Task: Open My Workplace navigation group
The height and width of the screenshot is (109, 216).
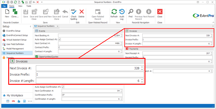Action: click(x=15, y=96)
